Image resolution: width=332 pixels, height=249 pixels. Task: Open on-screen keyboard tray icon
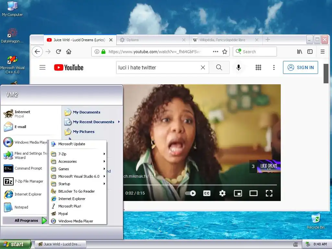tap(296, 244)
